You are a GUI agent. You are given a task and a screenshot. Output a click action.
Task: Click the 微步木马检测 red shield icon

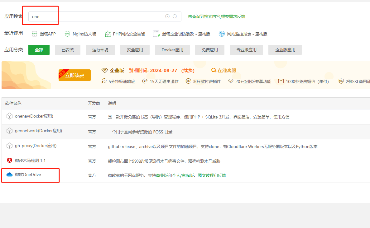point(9,161)
